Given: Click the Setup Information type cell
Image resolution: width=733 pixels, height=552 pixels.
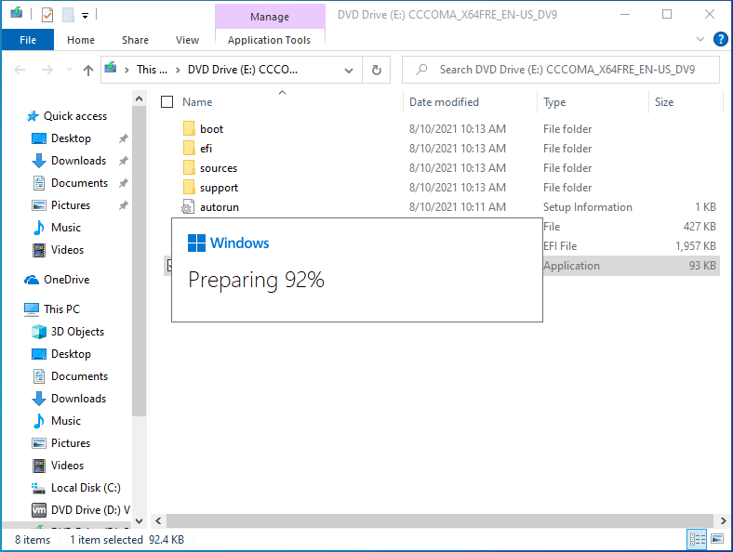Looking at the screenshot, I should point(587,207).
